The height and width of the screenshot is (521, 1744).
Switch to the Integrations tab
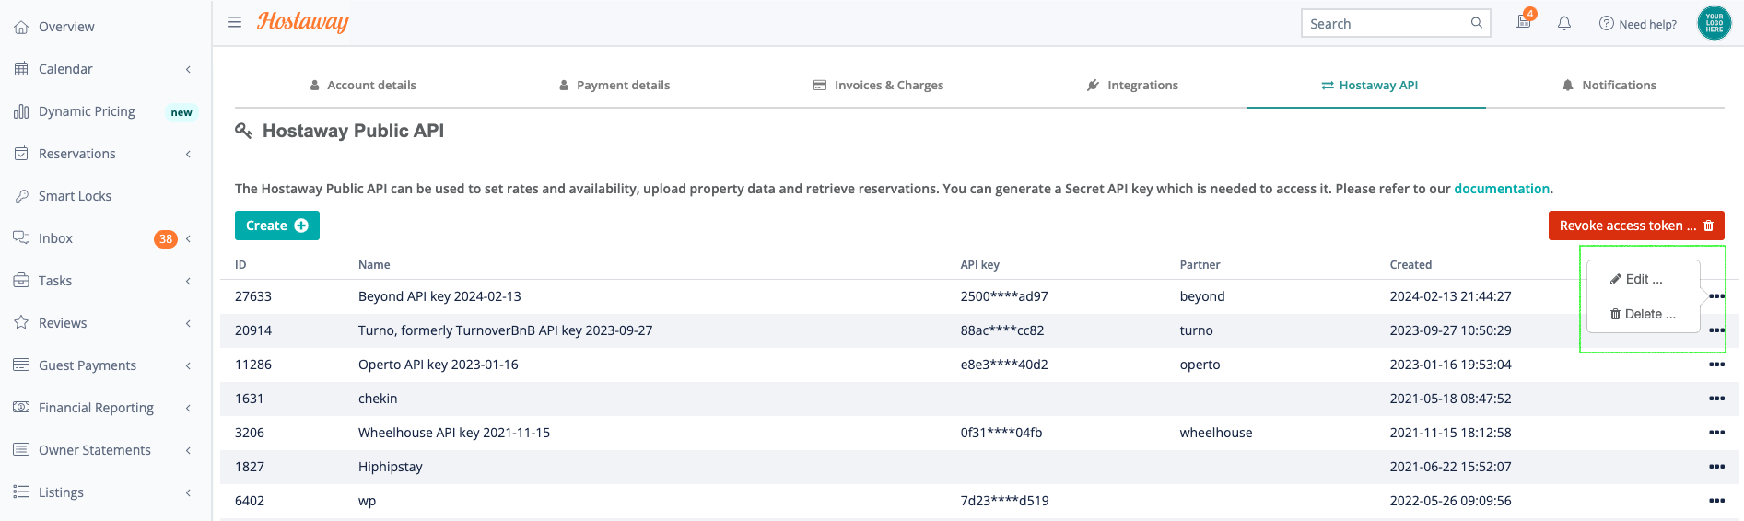(1132, 86)
